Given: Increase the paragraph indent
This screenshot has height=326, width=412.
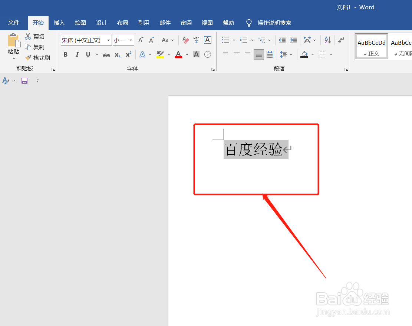Looking at the screenshot, I should (x=293, y=40).
